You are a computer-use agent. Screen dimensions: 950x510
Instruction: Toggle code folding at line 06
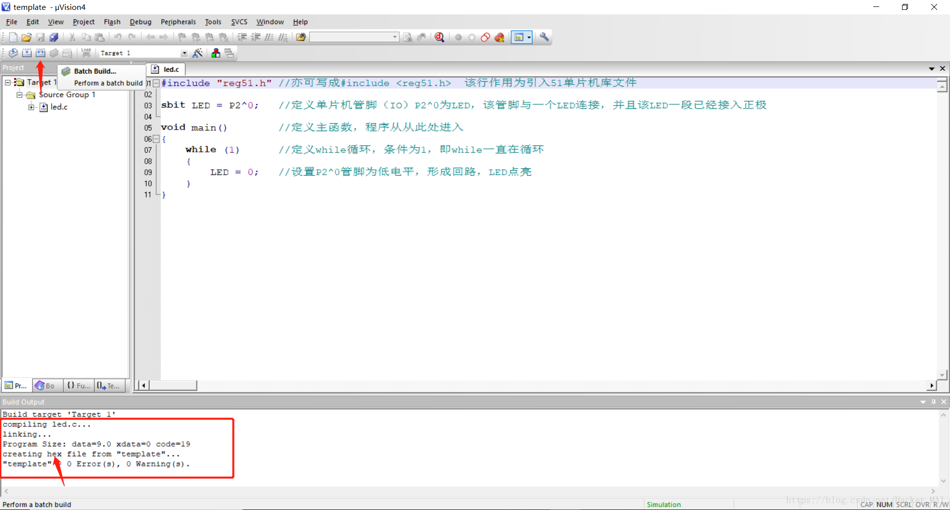[x=156, y=139]
